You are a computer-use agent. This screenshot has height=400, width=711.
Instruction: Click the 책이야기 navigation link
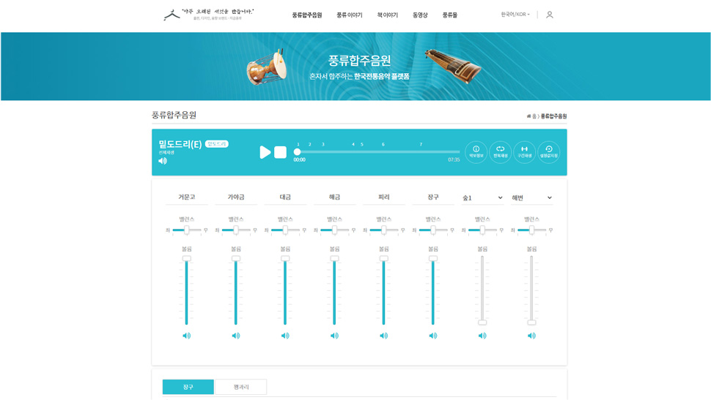point(387,15)
